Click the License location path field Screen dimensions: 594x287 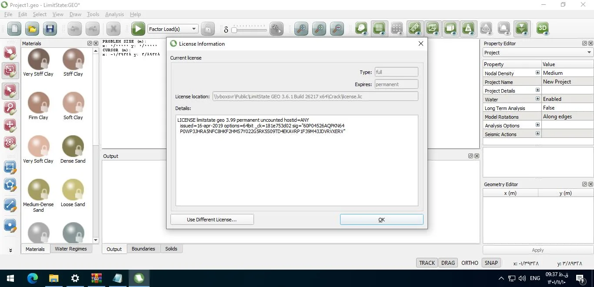click(x=315, y=96)
